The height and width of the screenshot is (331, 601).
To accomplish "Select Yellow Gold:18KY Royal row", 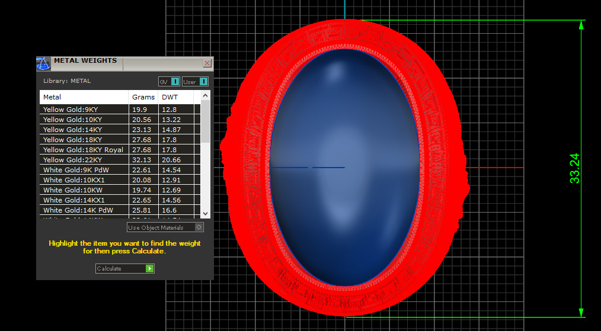I will coord(84,150).
